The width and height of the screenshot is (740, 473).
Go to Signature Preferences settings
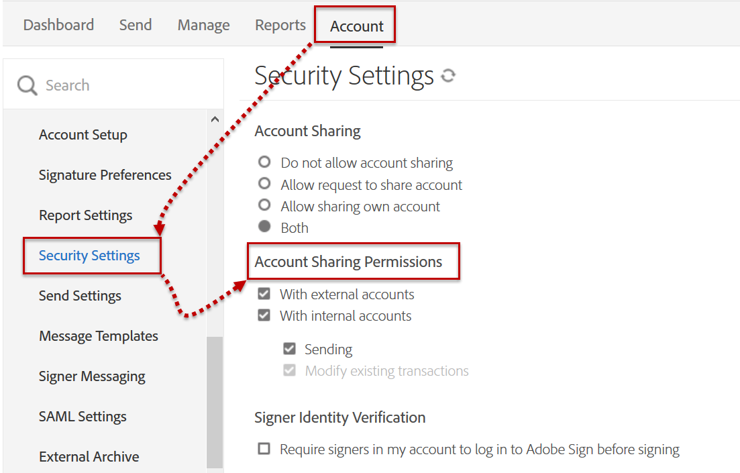tap(105, 175)
